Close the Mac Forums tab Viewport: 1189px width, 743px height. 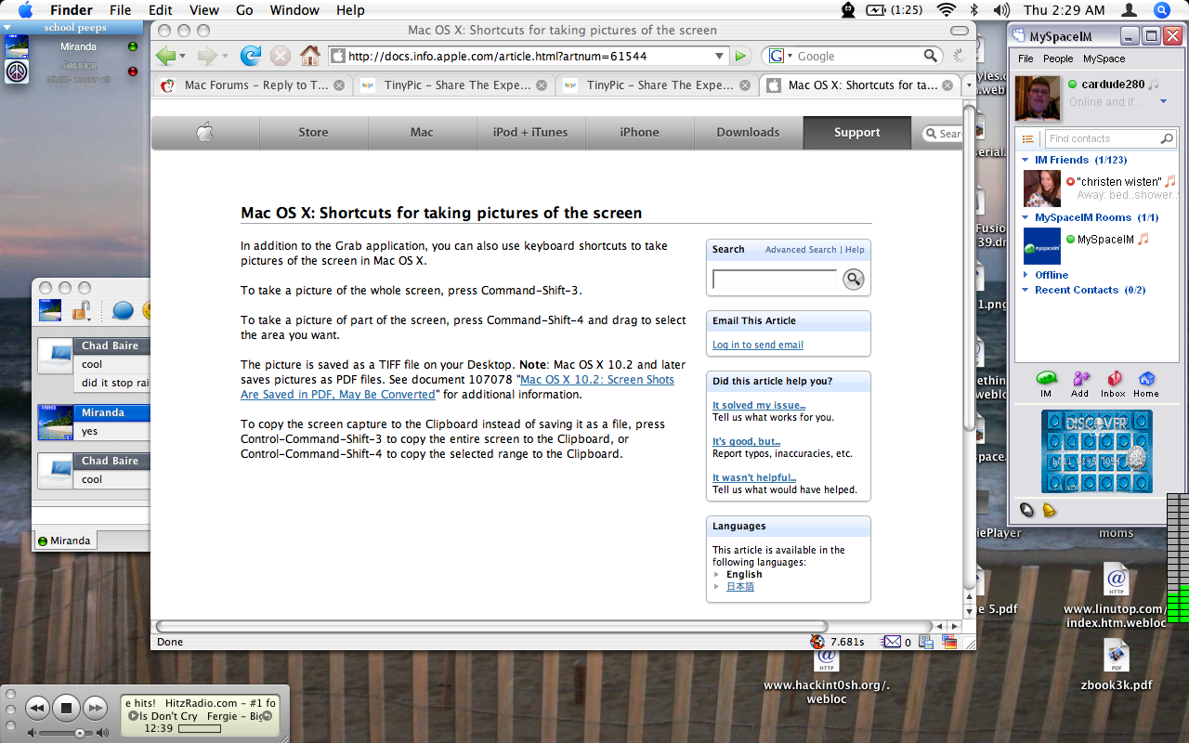click(x=339, y=85)
